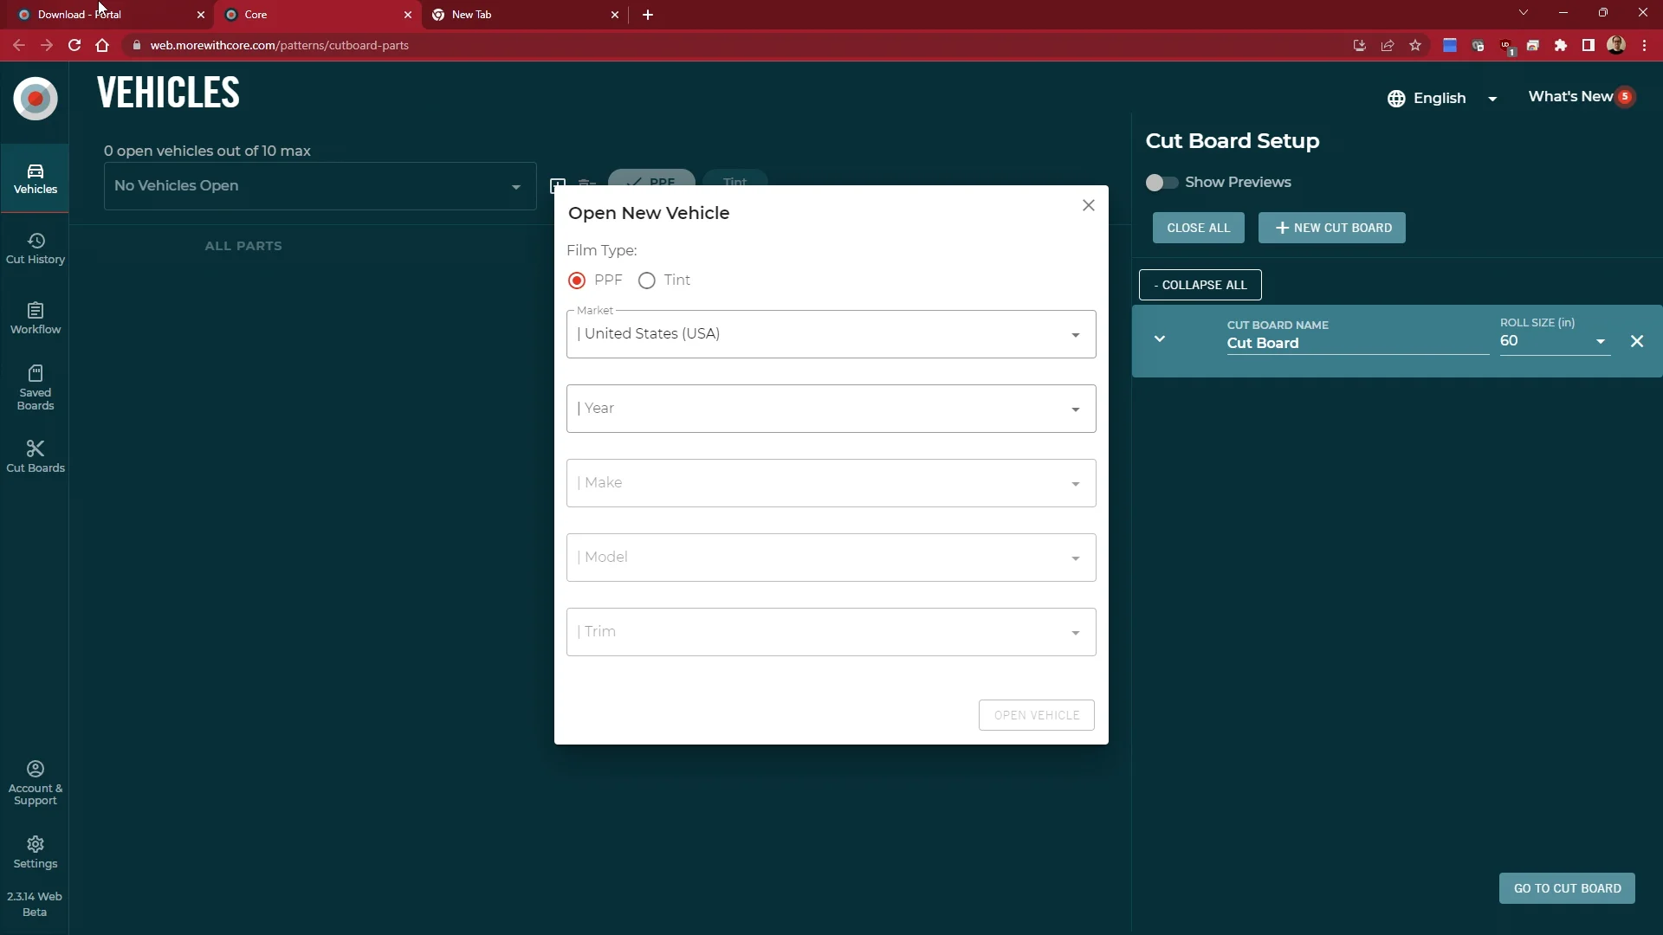Open the Market dropdown

coord(831,334)
